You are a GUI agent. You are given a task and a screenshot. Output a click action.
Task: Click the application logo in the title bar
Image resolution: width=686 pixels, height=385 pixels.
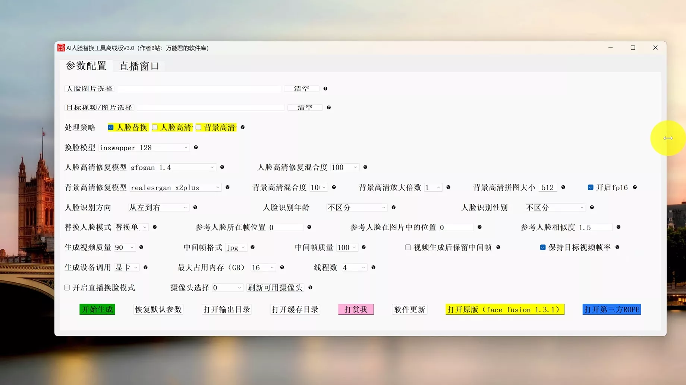tap(61, 48)
